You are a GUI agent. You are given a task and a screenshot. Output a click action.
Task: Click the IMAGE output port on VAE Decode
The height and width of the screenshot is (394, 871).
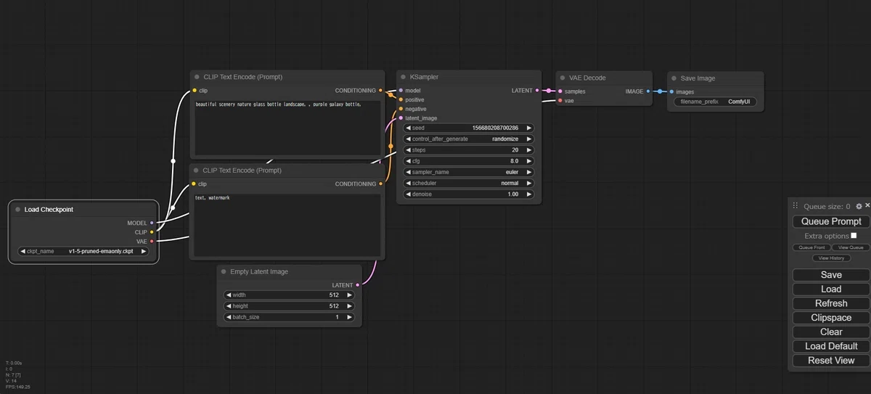pyautogui.click(x=648, y=91)
